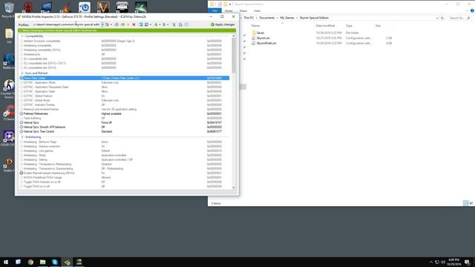
Task: Open dropdown arrow next to jump-to-modified icon
Action: pyautogui.click(x=111, y=24)
